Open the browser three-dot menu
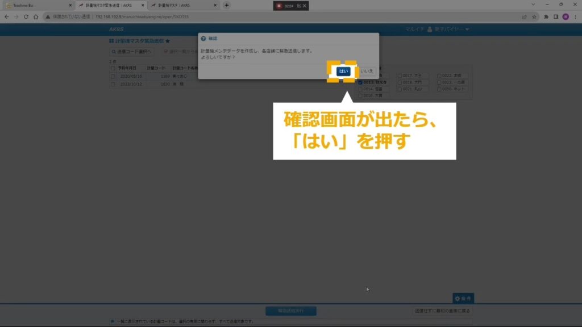This screenshot has width=582, height=327. (575, 17)
